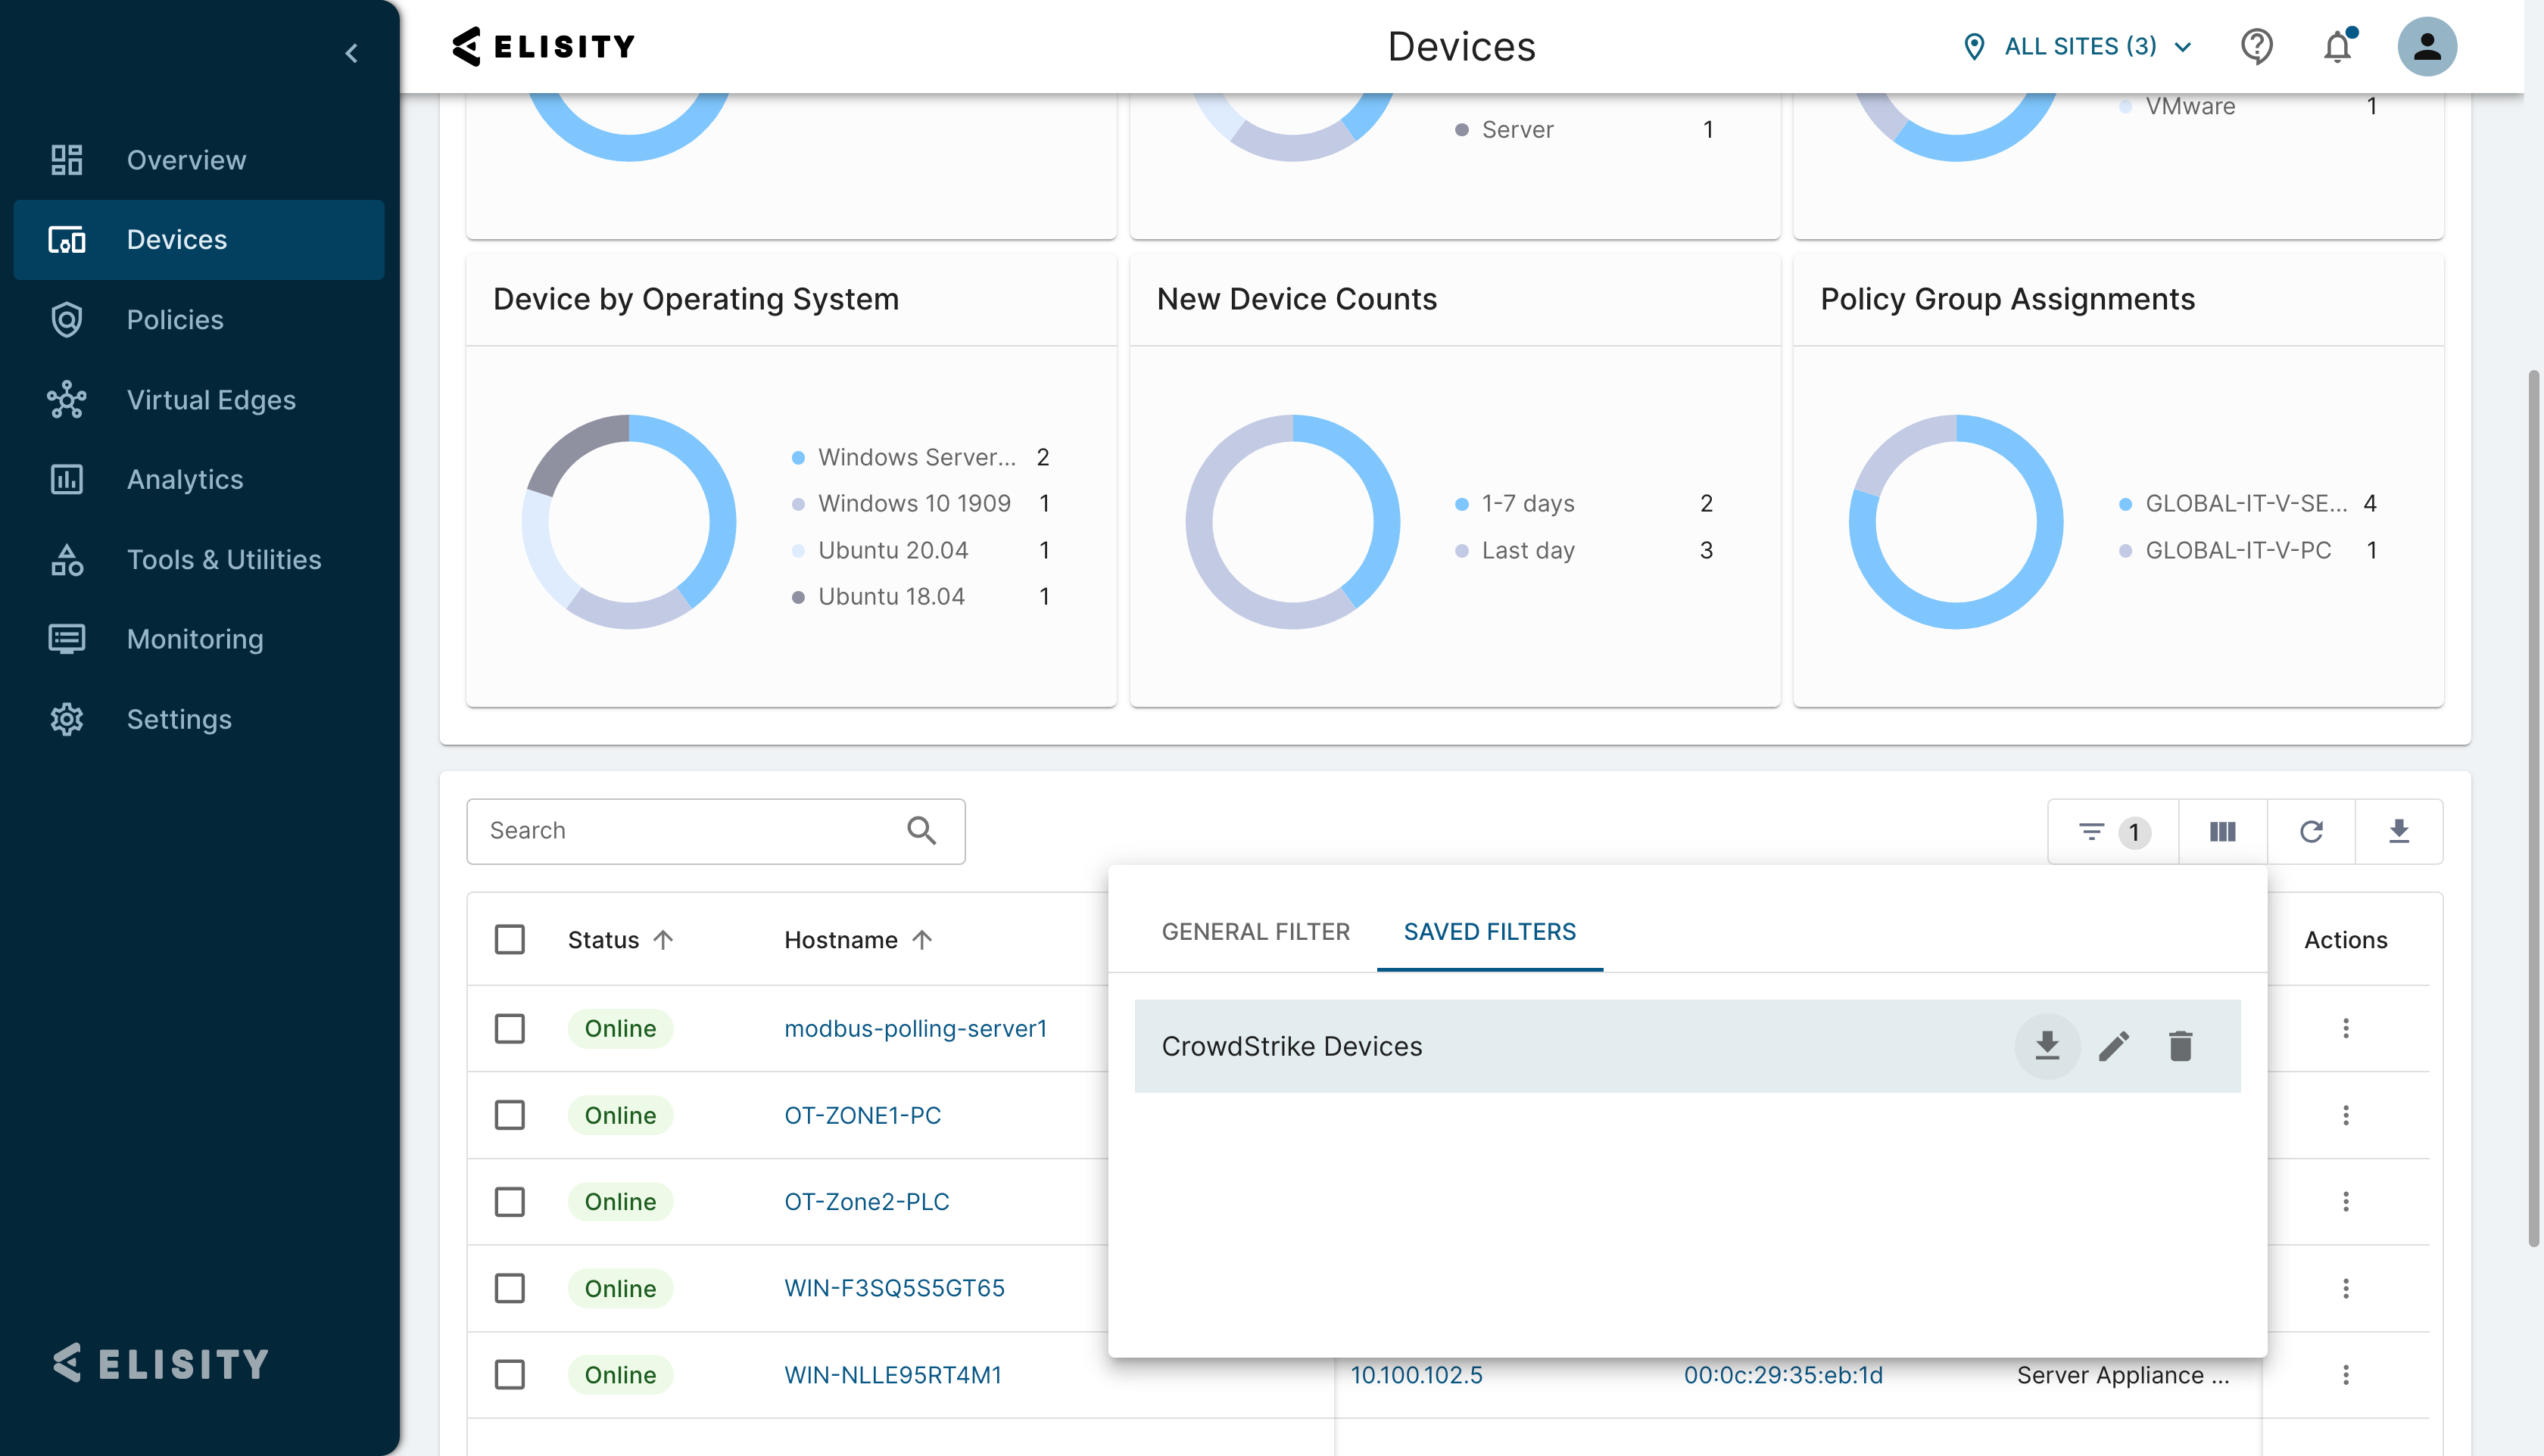
Task: Edit the CrowdStrike Devices saved filter
Action: pyautogui.click(x=2113, y=1046)
